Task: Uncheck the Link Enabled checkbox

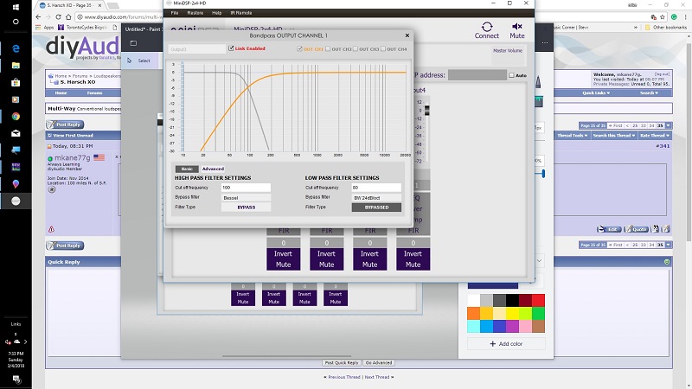Action: 231,48
